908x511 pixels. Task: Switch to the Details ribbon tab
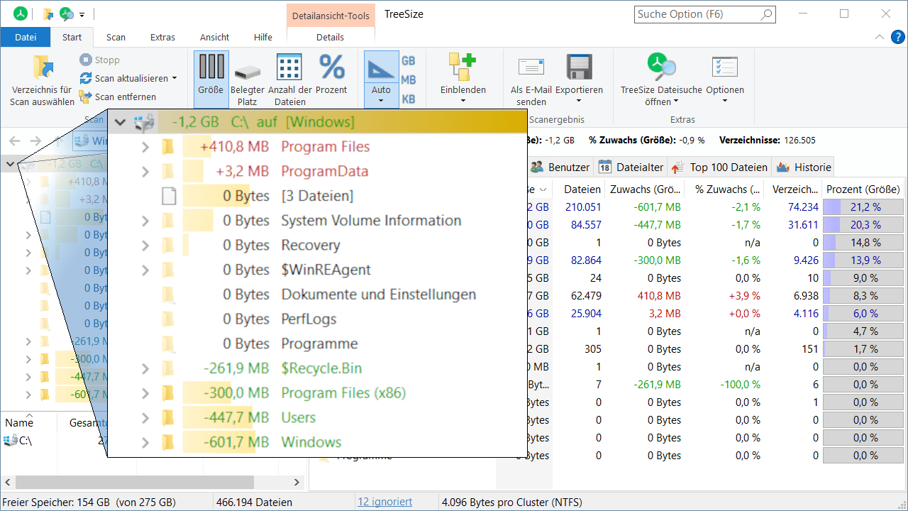coord(330,37)
